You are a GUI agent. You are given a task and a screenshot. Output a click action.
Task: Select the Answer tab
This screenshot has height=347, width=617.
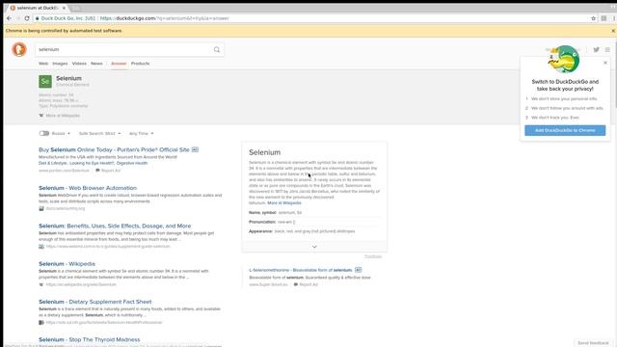119,64
